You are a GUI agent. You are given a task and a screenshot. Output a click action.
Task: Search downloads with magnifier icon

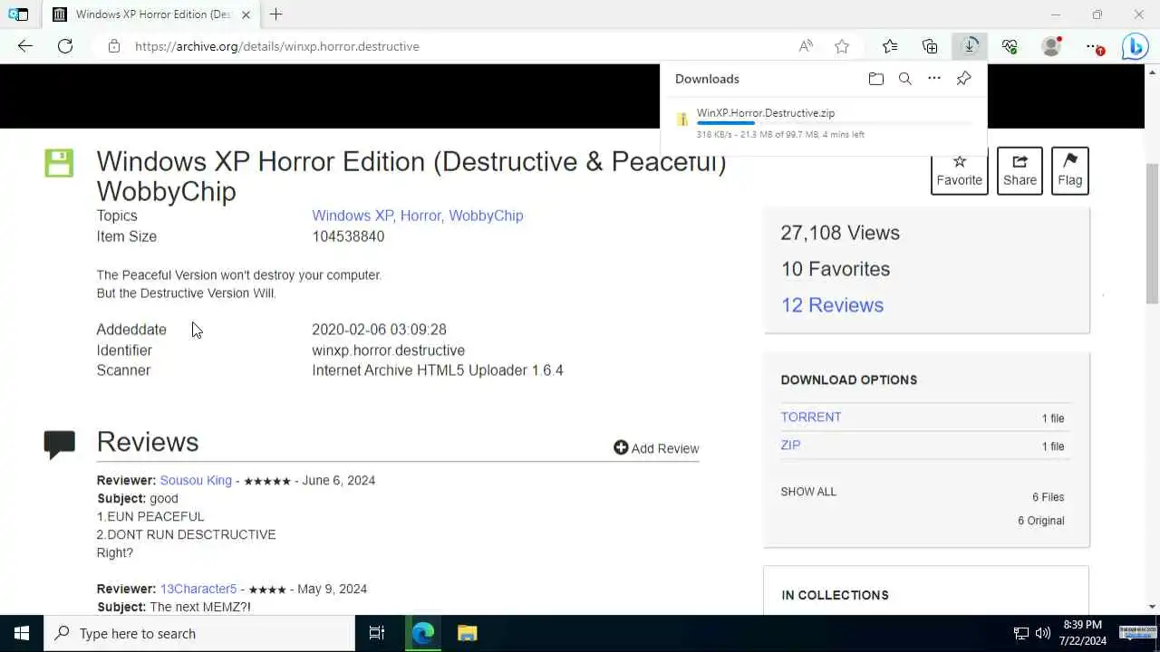pos(904,79)
